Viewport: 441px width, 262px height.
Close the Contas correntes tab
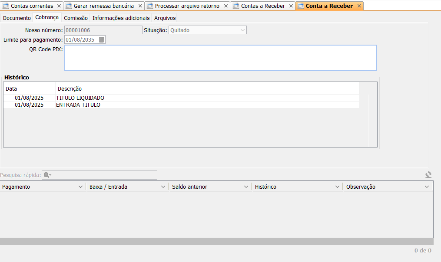coord(59,6)
